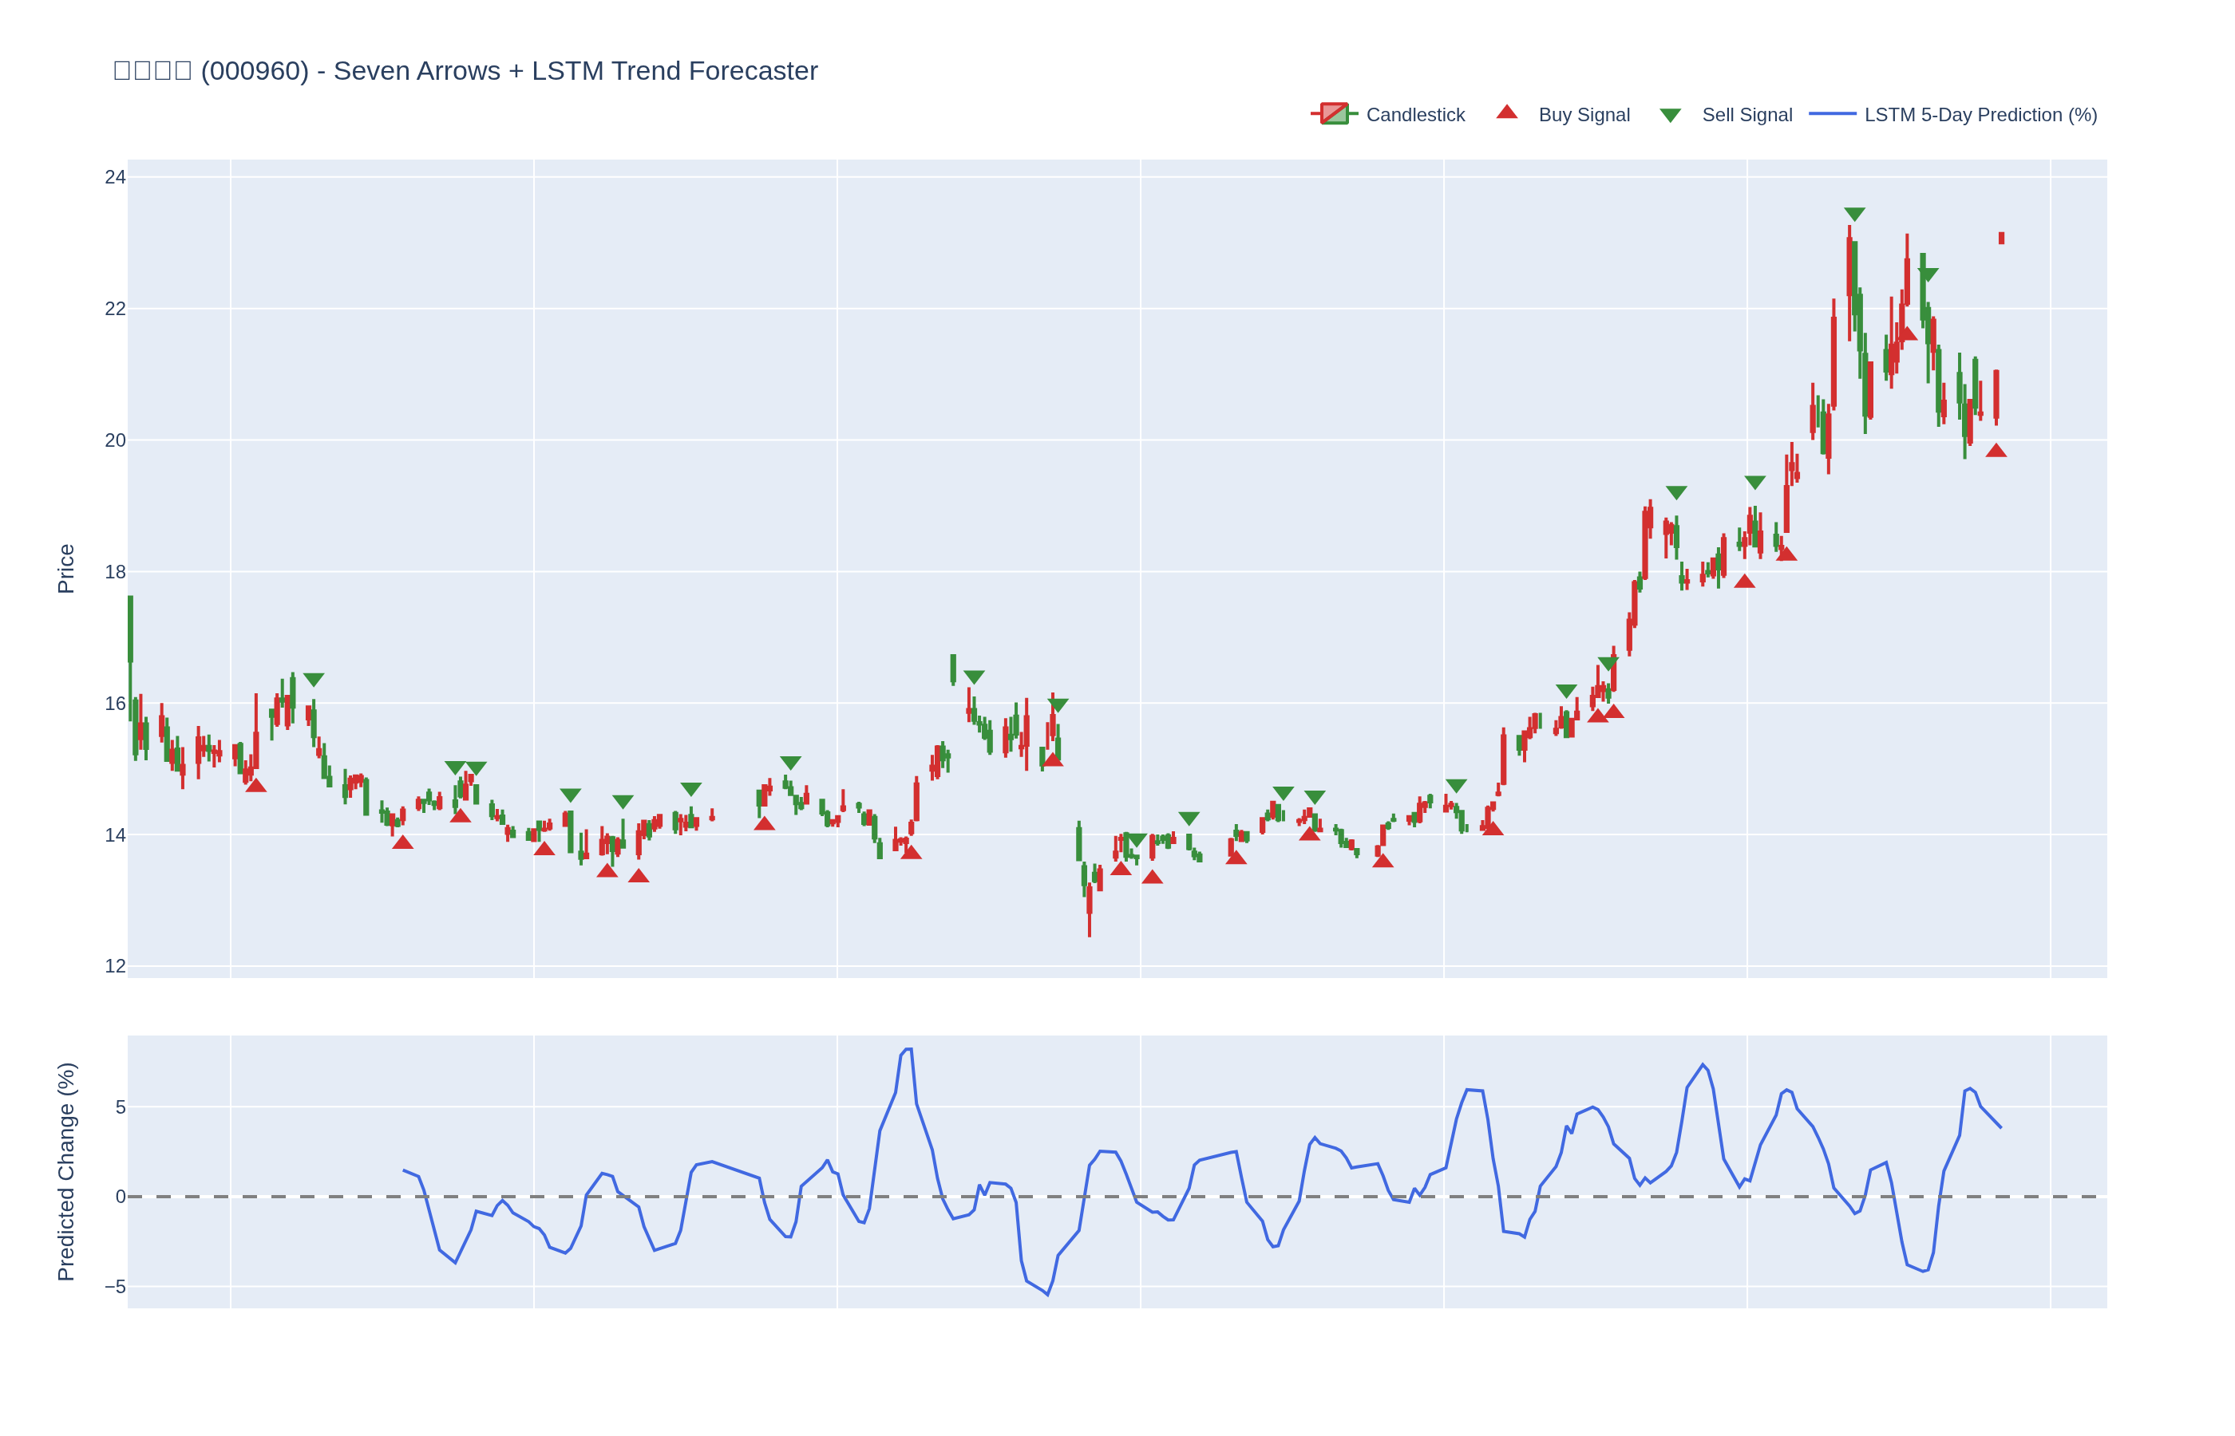
Task: Click the red up-triangle legend icon
Action: 1506,112
